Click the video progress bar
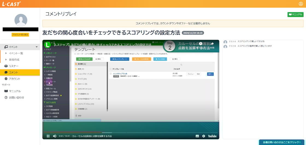Image resolution: width=306 pixels, height=145 pixels. 131,132
